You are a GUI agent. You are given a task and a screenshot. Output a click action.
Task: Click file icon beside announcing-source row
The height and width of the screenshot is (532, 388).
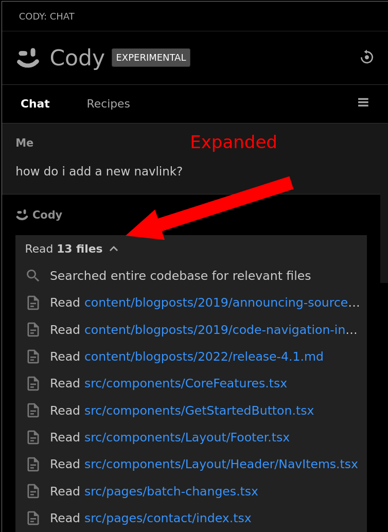click(33, 303)
